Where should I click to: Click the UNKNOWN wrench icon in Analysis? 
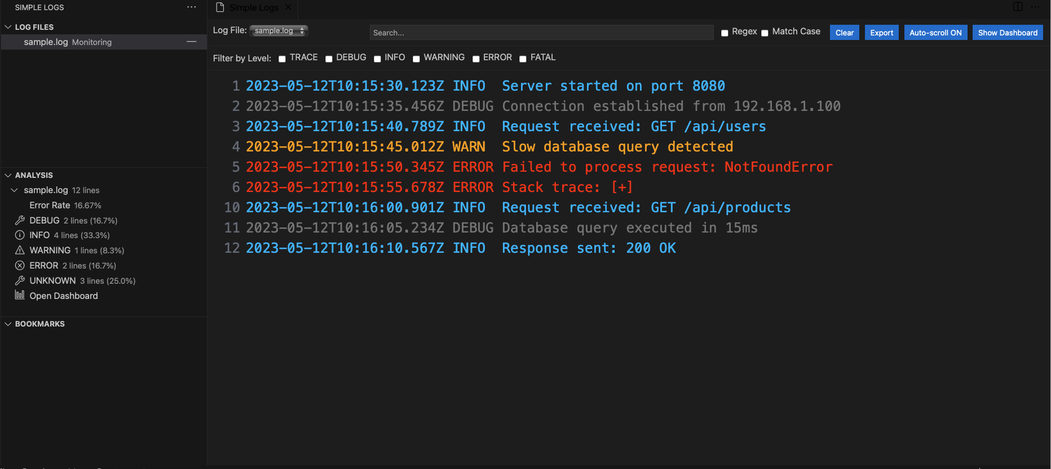coord(20,280)
